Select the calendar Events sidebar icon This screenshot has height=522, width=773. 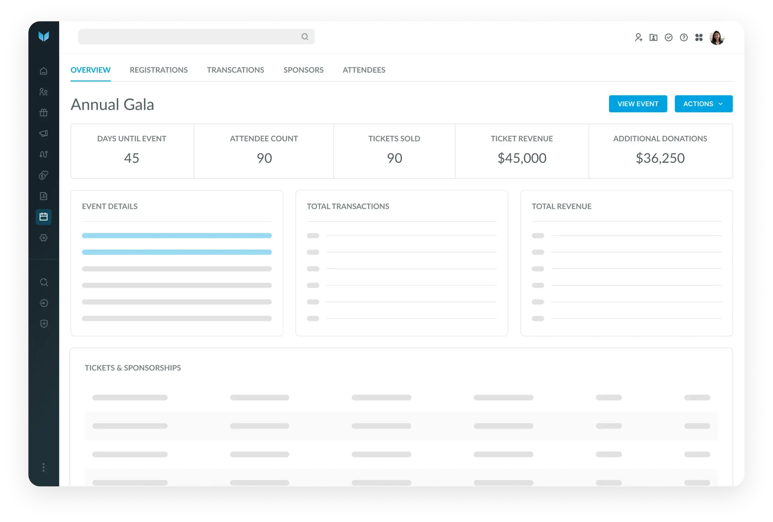tap(43, 217)
